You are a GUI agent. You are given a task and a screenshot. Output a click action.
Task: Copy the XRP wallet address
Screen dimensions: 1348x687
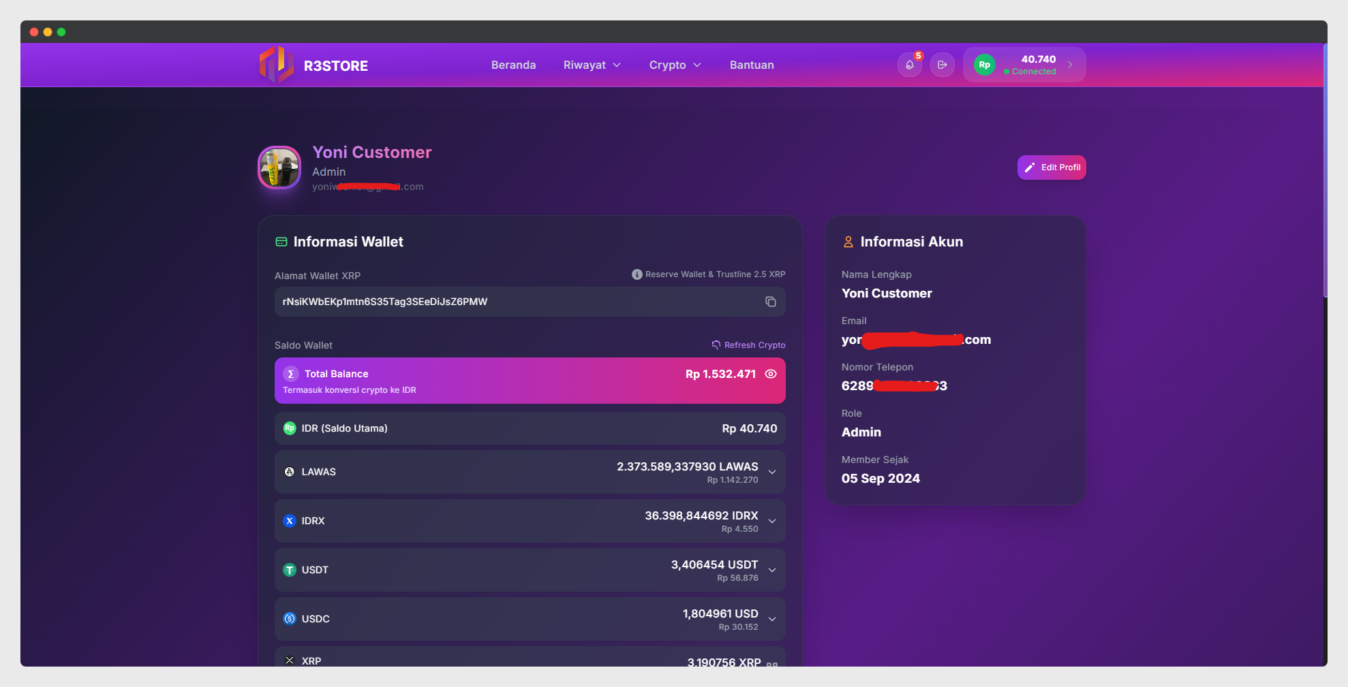[770, 302]
